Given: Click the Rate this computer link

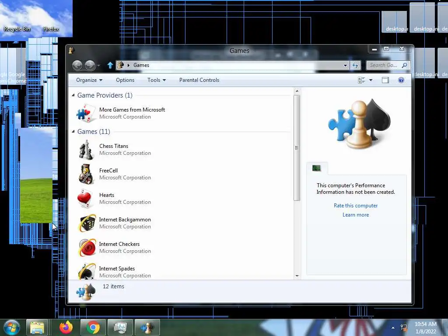Looking at the screenshot, I should (356, 206).
